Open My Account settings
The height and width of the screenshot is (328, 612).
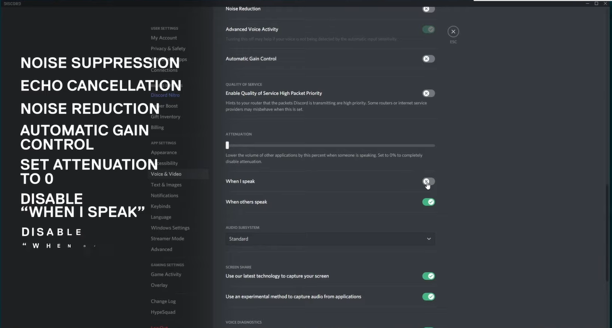[164, 38]
